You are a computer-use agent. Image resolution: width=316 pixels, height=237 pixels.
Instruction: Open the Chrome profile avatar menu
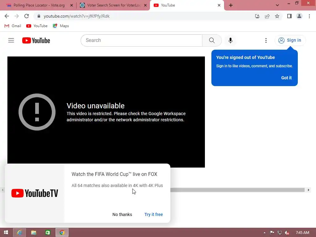pyautogui.click(x=299, y=16)
